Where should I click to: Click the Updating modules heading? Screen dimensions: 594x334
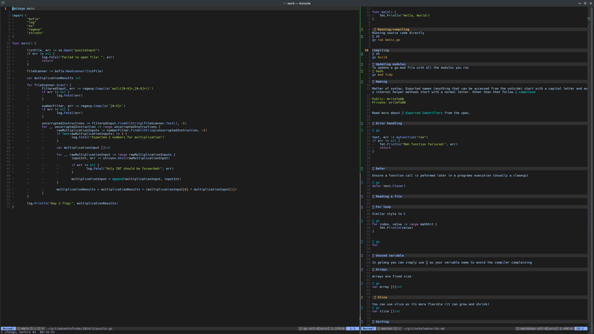(x=390, y=64)
